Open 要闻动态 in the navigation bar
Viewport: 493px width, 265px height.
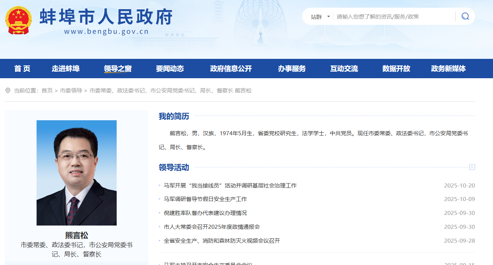(170, 69)
